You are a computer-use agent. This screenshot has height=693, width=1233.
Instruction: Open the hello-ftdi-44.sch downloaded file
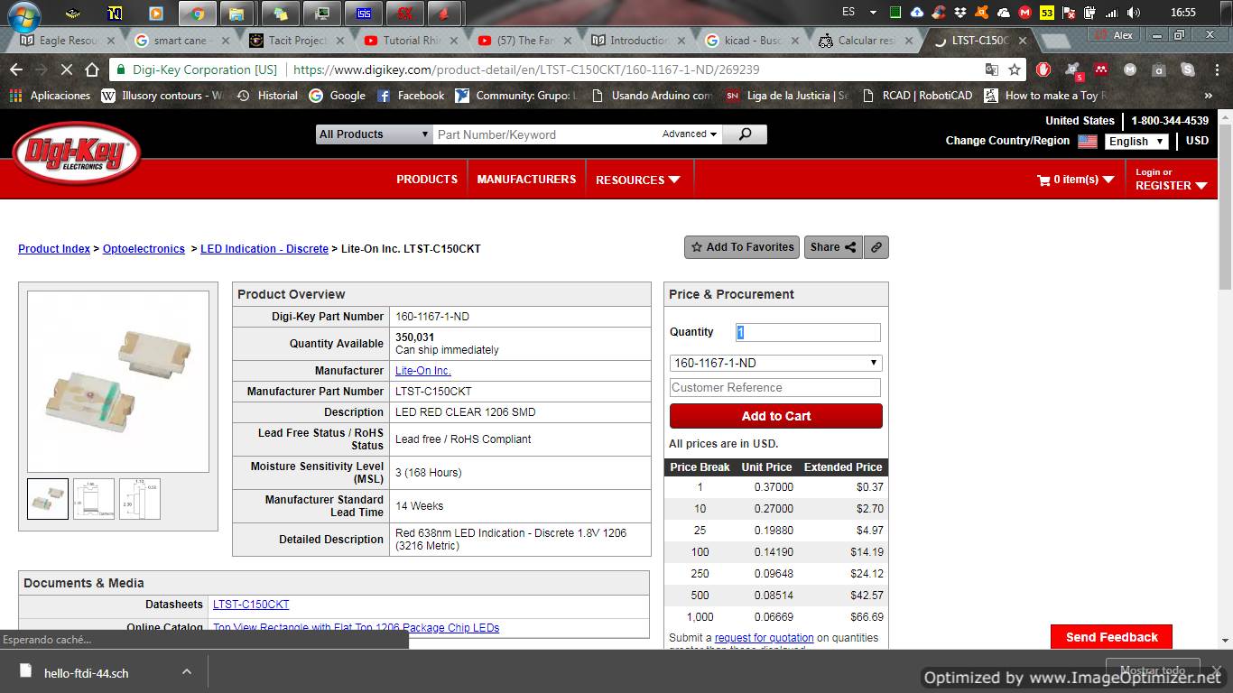click(87, 672)
